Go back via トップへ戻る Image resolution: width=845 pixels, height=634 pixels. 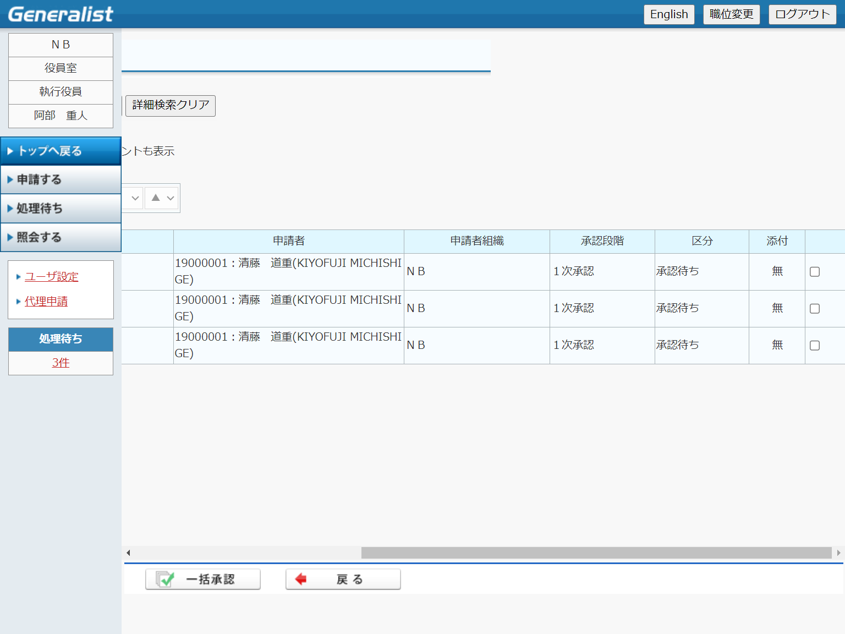pos(61,151)
